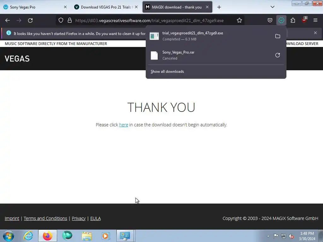Open the clock showing 1:48 PM
The image size is (323, 242).
tap(307, 236)
